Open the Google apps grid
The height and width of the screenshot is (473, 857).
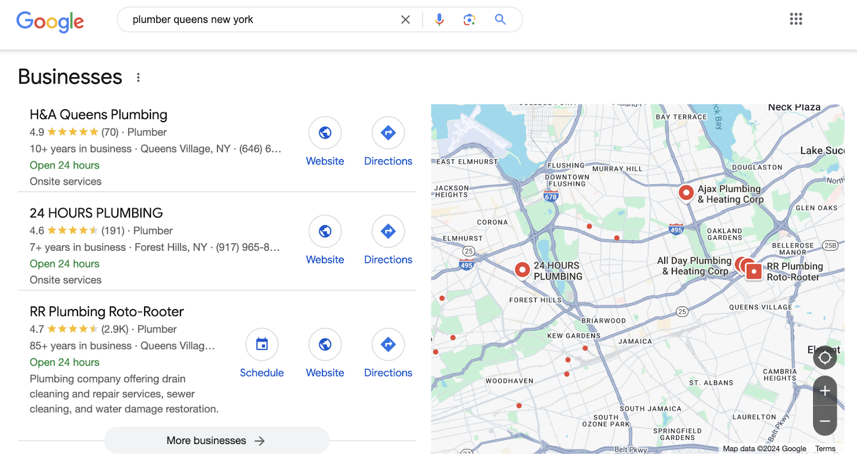point(796,19)
